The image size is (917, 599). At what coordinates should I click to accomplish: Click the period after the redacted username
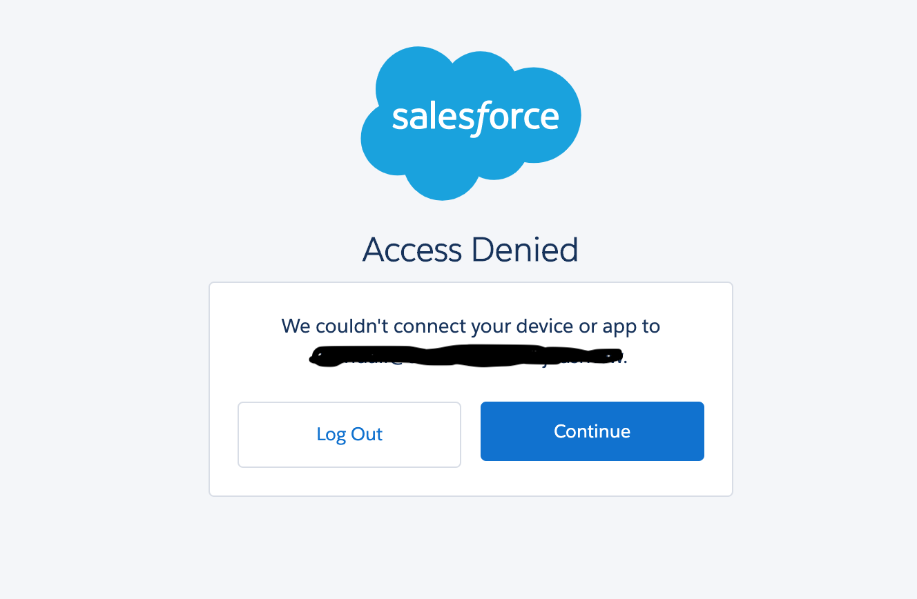coord(626,358)
